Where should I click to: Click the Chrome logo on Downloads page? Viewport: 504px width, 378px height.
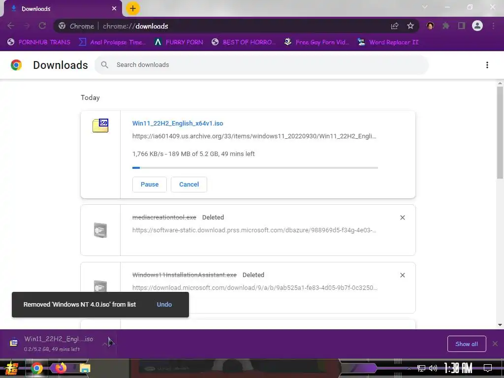point(16,65)
